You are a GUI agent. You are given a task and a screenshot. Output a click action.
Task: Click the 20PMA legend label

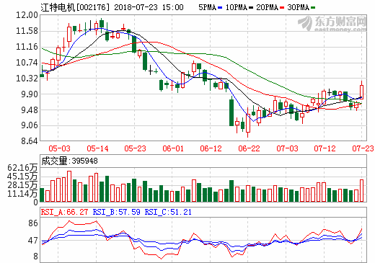[267, 7]
